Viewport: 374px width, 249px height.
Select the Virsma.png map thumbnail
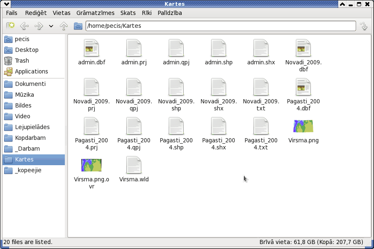[303, 126]
